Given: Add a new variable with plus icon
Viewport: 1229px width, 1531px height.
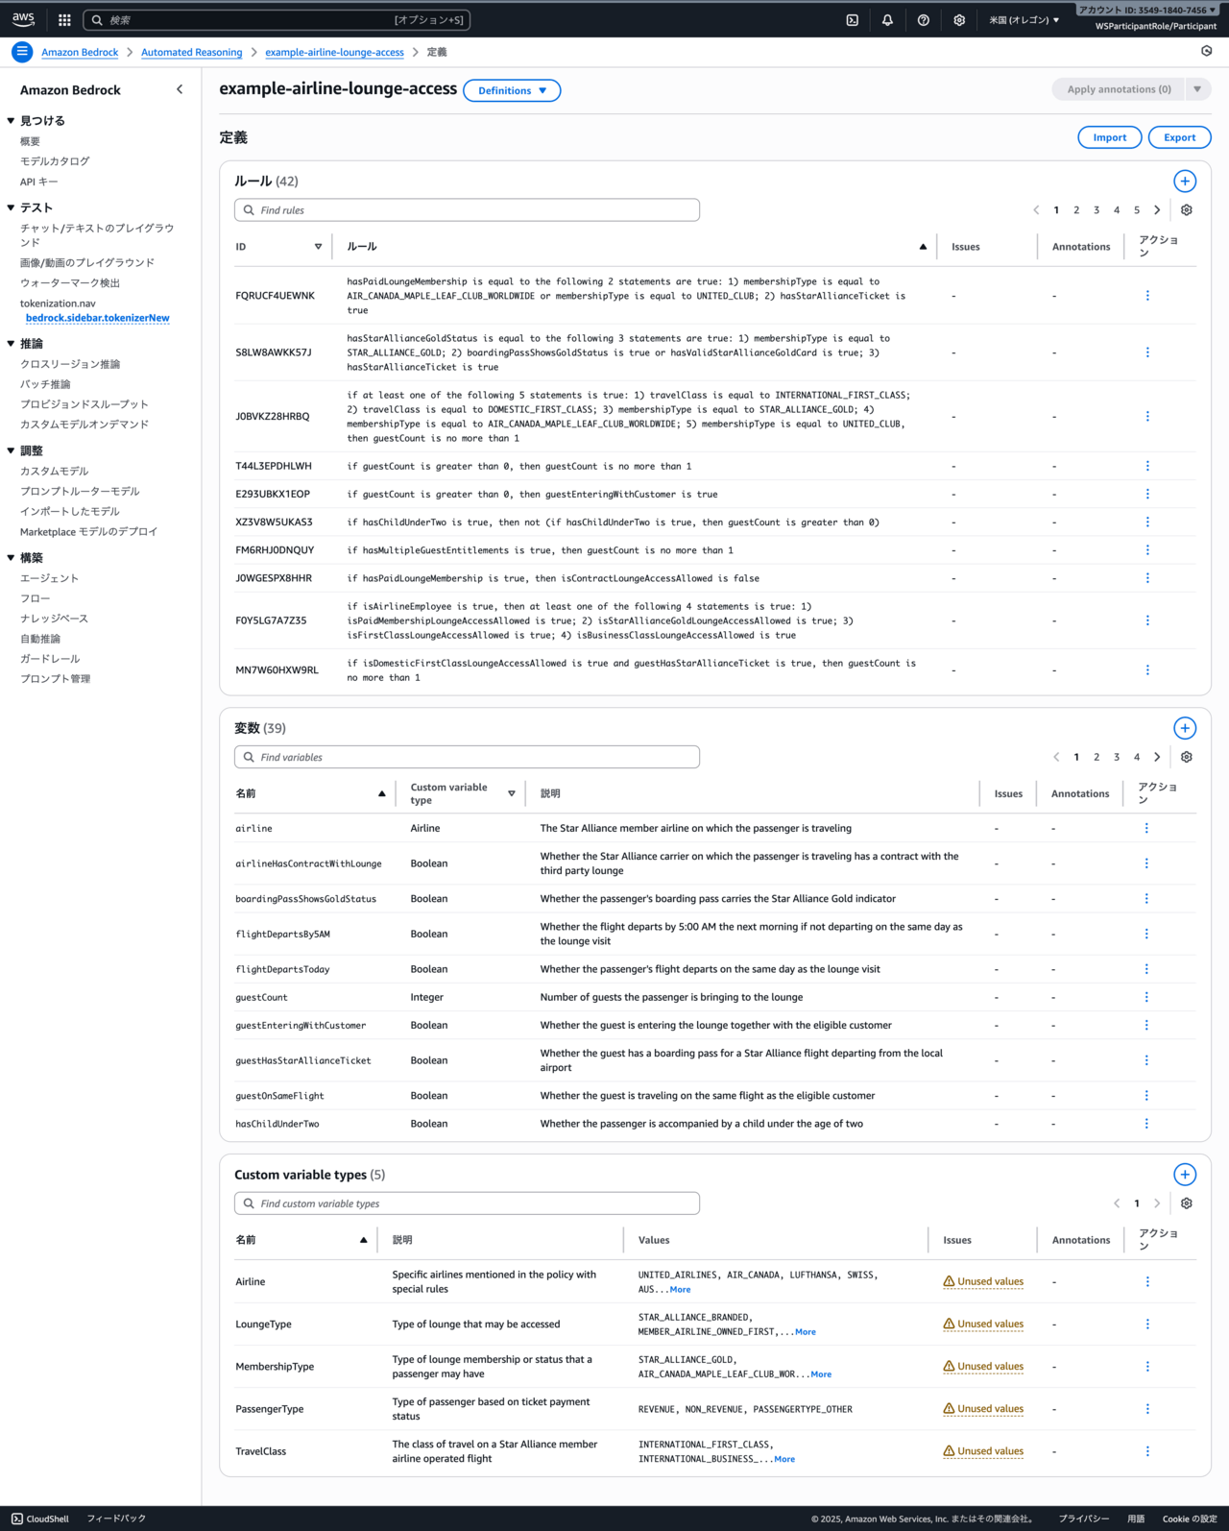Looking at the screenshot, I should (1184, 728).
